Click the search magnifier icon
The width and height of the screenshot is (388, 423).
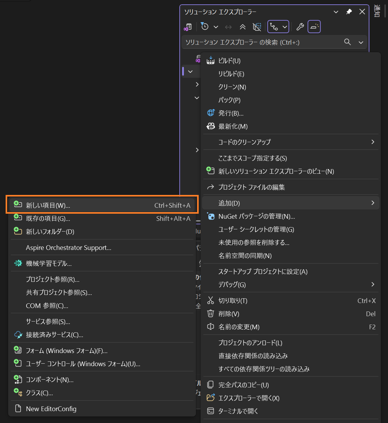click(347, 42)
